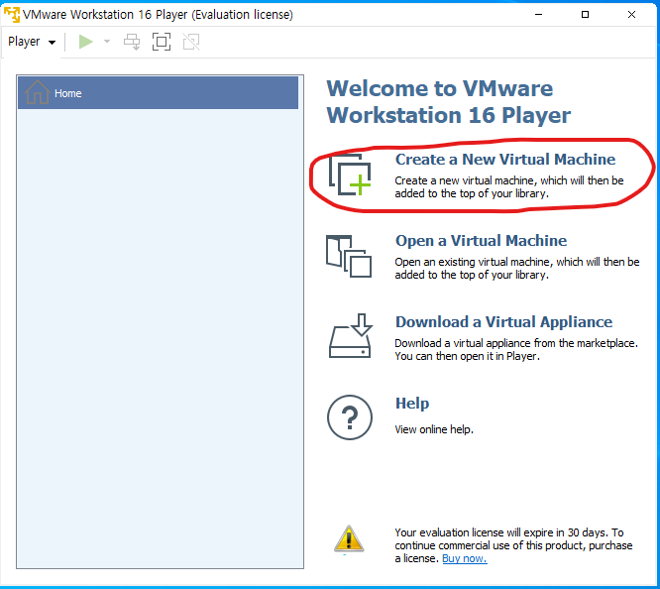Click the house icon beside Home
Screen dimensions: 660x589
tap(37, 92)
